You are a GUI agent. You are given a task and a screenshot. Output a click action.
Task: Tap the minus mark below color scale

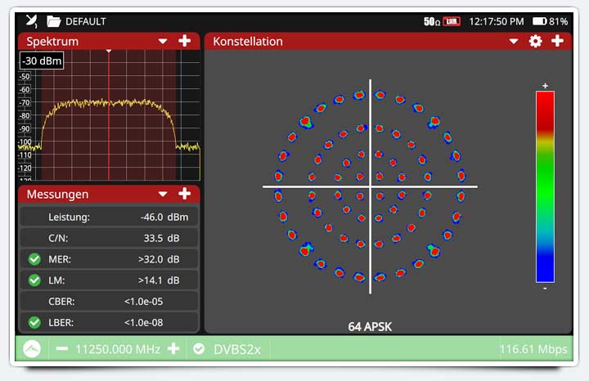click(545, 288)
